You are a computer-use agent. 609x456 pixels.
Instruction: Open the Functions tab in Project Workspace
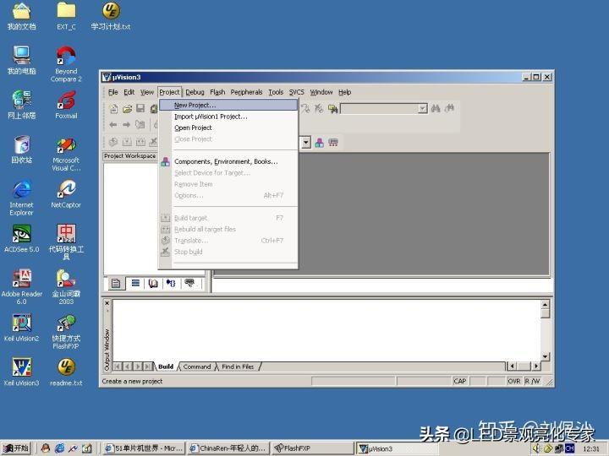[x=171, y=284]
